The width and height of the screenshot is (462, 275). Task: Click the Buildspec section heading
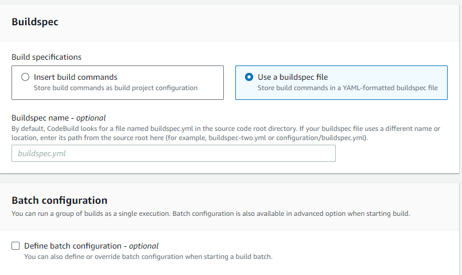(x=35, y=22)
